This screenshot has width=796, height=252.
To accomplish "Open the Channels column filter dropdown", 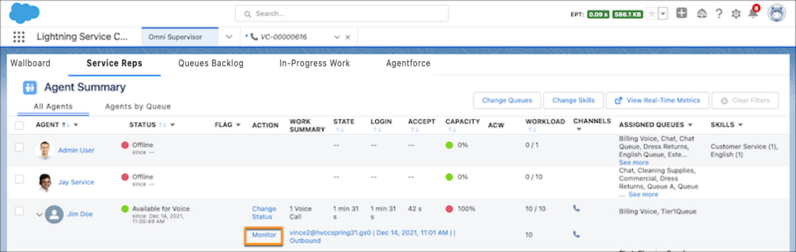I will coord(579,129).
